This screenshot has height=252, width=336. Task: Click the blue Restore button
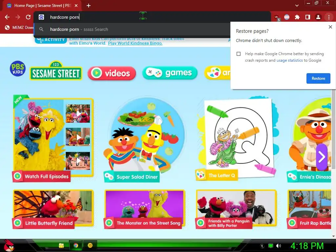(318, 78)
